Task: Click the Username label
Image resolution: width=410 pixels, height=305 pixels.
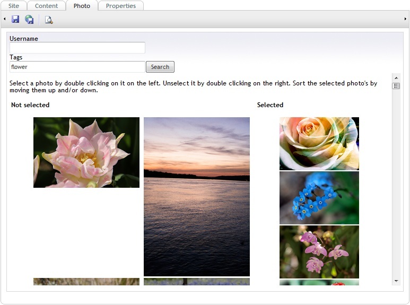Action: [x=24, y=39]
